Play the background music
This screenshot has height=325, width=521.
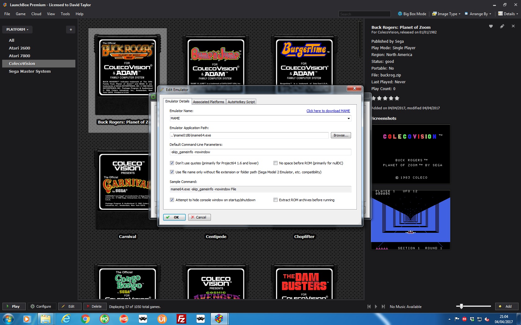point(376,306)
